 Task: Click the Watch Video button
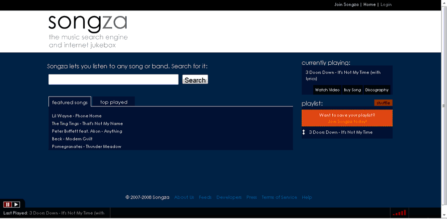click(x=327, y=90)
